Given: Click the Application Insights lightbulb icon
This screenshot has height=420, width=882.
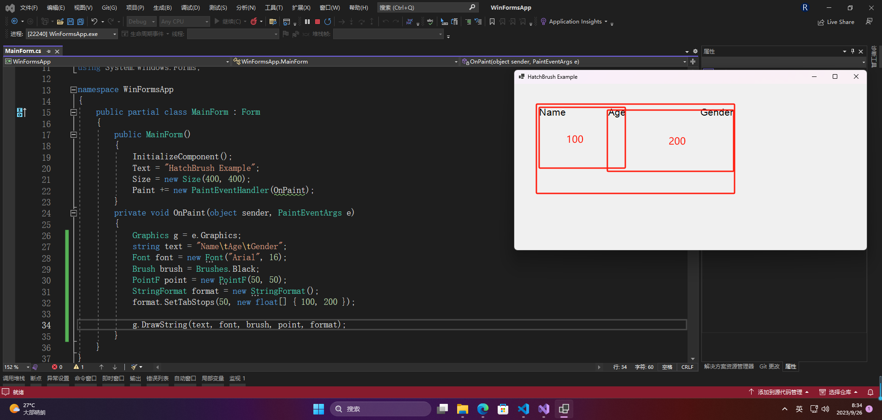Looking at the screenshot, I should (x=543, y=22).
